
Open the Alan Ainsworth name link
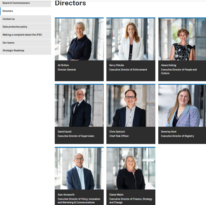(x=66, y=195)
